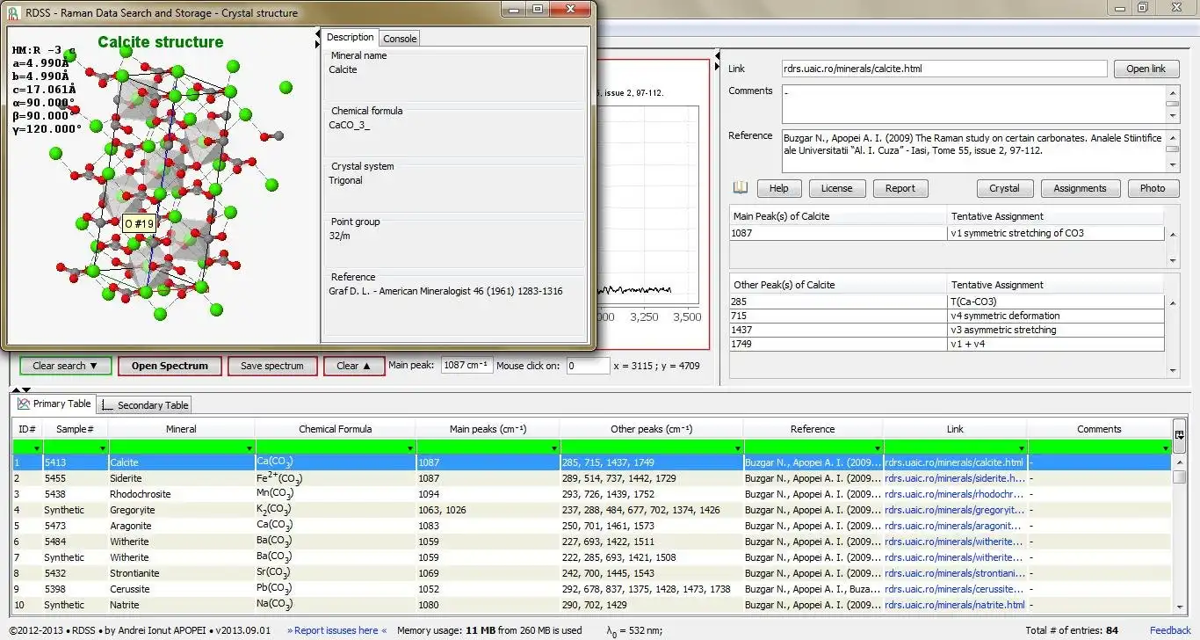Click the open book icon beside Help
The height and width of the screenshot is (640, 1200).
(x=741, y=187)
